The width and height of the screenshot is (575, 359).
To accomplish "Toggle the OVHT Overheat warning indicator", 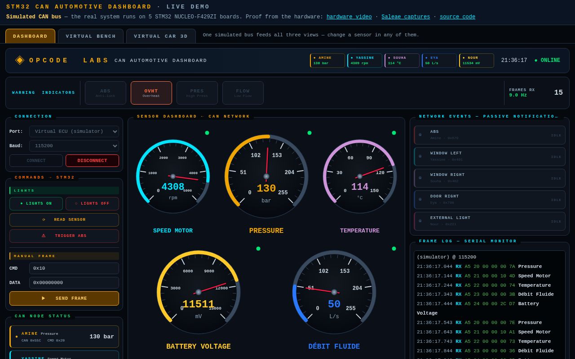I will tap(151, 93).
